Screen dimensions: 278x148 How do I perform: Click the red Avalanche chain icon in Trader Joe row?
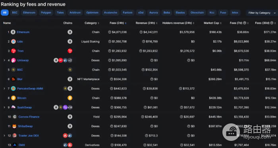65,136
